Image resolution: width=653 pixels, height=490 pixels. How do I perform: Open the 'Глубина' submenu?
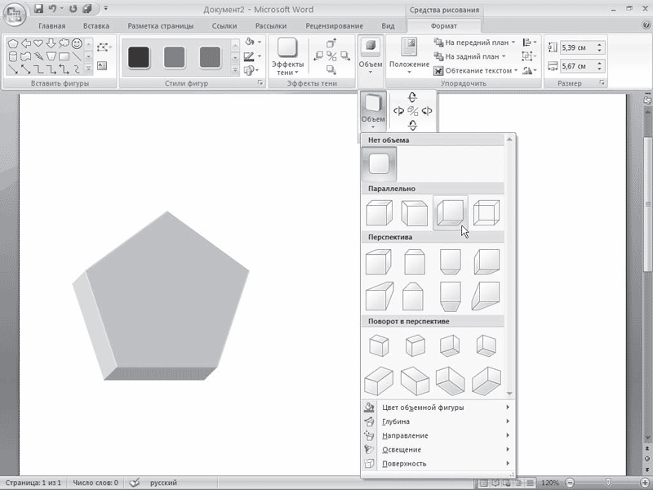396,421
